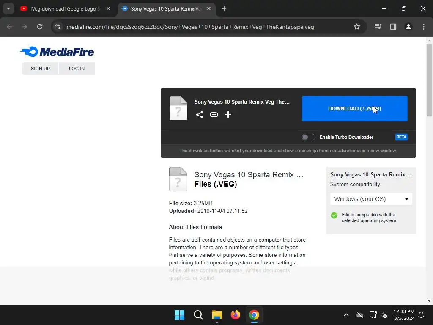The width and height of the screenshot is (433, 325).
Task: Open Chrome side panel
Action: (393, 27)
